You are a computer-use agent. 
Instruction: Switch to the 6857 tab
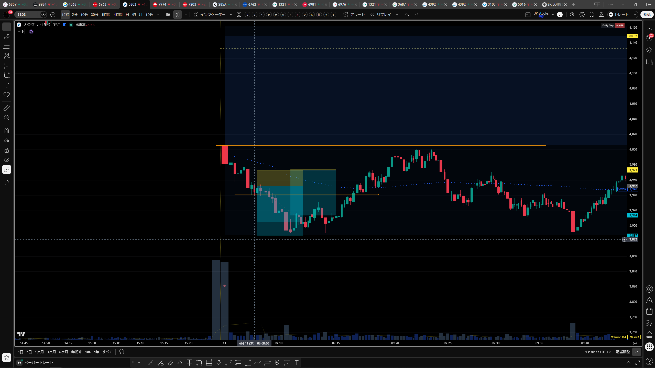(14, 4)
